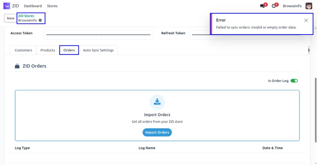Click the shopping bag icon beside ZID Orders

click(17, 66)
